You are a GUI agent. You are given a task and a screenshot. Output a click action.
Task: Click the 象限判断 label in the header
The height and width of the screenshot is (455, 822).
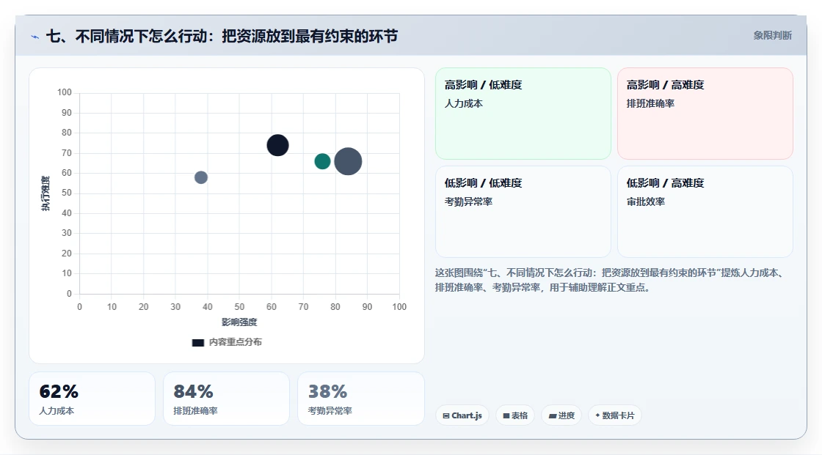pyautogui.click(x=772, y=36)
